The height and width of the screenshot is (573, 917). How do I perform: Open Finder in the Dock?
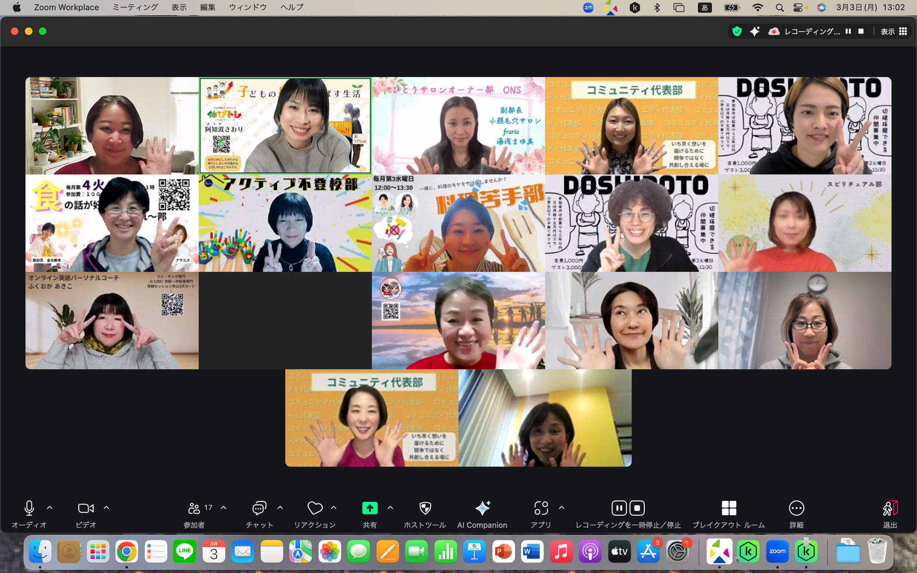coord(40,551)
